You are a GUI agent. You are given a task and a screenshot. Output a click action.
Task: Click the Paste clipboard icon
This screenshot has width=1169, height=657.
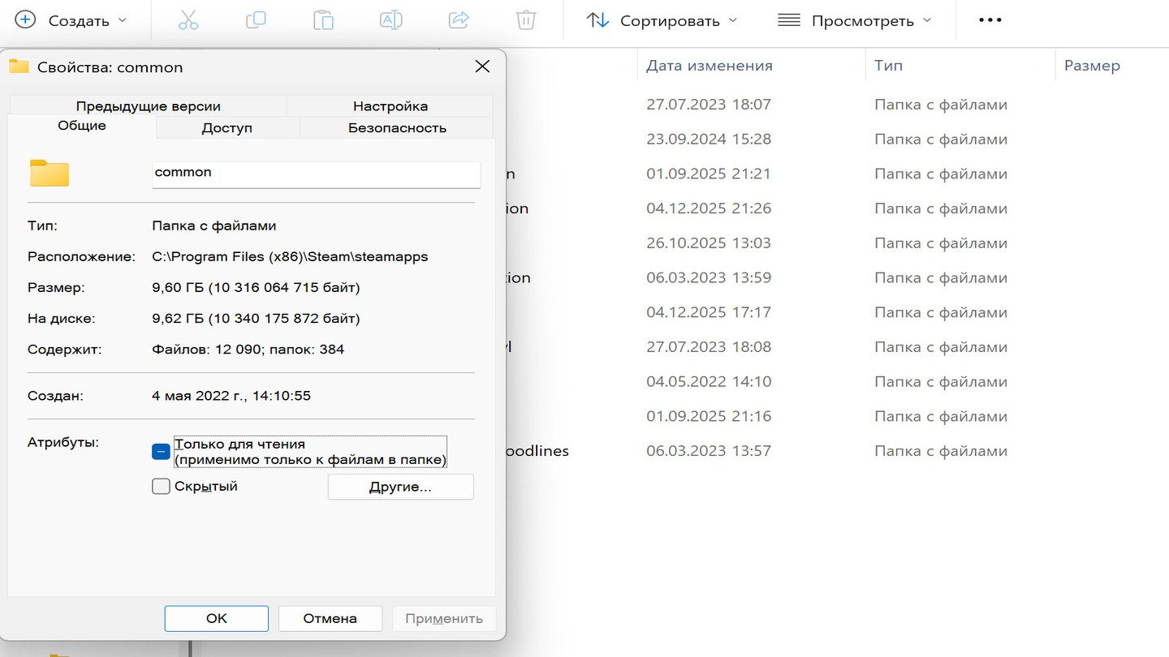coord(323,20)
